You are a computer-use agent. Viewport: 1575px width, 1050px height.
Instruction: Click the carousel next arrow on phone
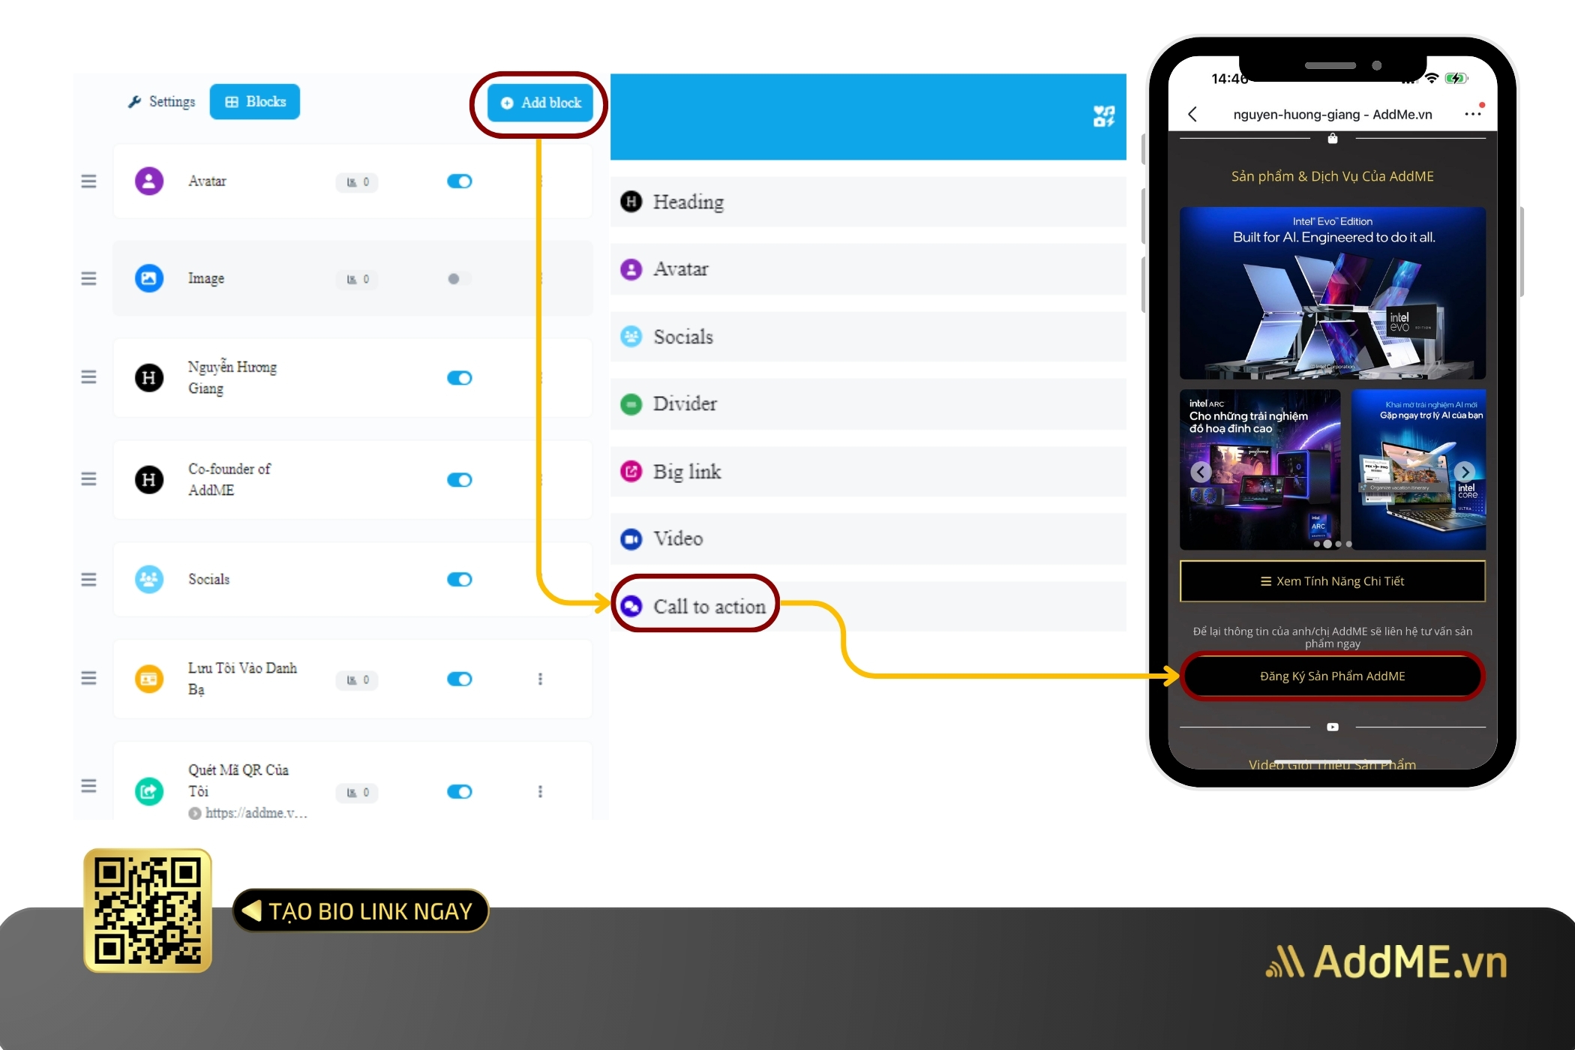(1467, 470)
